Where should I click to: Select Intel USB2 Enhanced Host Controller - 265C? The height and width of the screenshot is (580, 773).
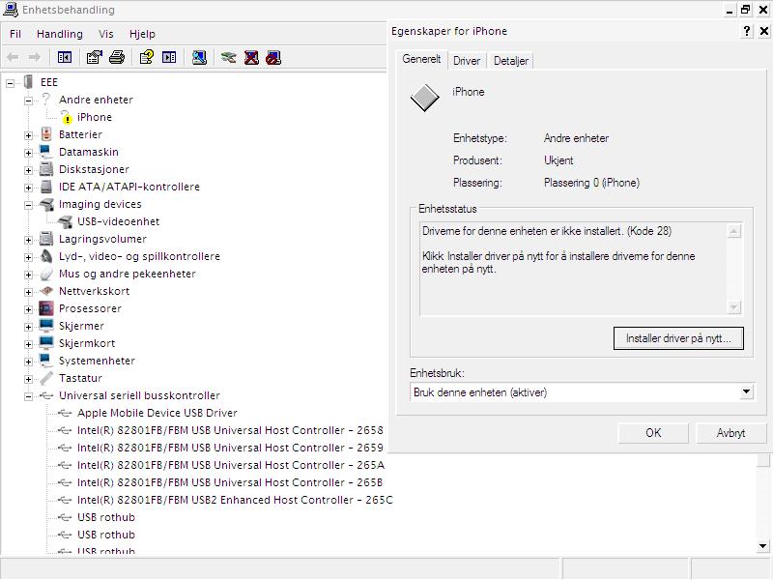235,500
